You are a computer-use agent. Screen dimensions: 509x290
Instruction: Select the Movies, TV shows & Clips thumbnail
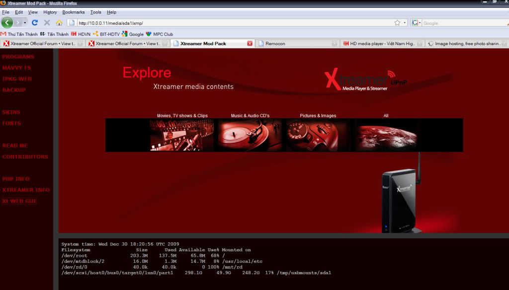point(182,135)
